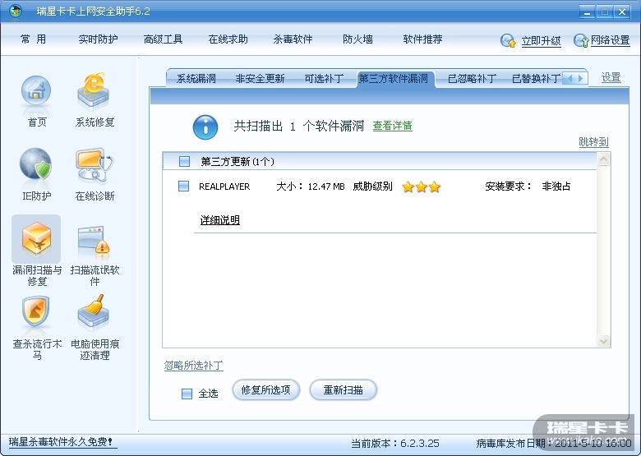Open 电脑使用痕迹清理 broom icon
The image size is (641, 456).
(x=94, y=313)
